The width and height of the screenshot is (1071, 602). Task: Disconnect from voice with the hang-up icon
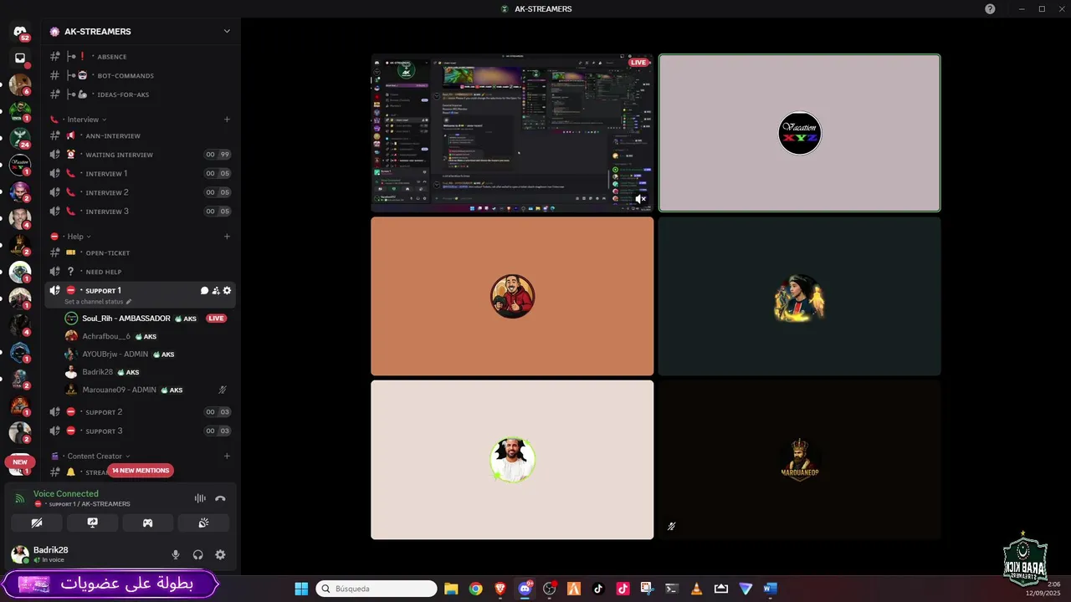[x=220, y=498]
